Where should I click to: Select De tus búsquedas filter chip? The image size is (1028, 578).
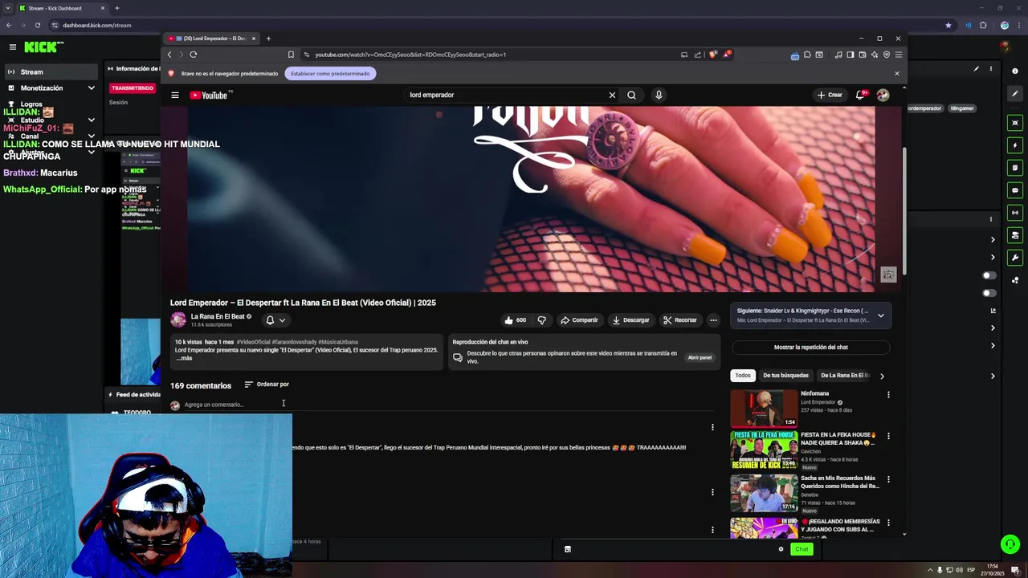[785, 376]
